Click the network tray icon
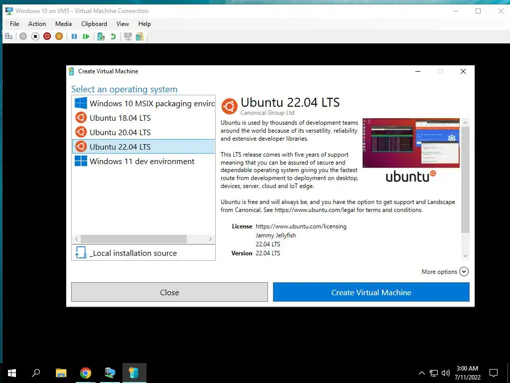 tap(434, 373)
